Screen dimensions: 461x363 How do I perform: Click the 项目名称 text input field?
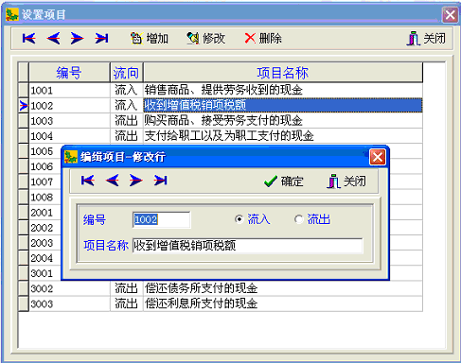point(248,246)
